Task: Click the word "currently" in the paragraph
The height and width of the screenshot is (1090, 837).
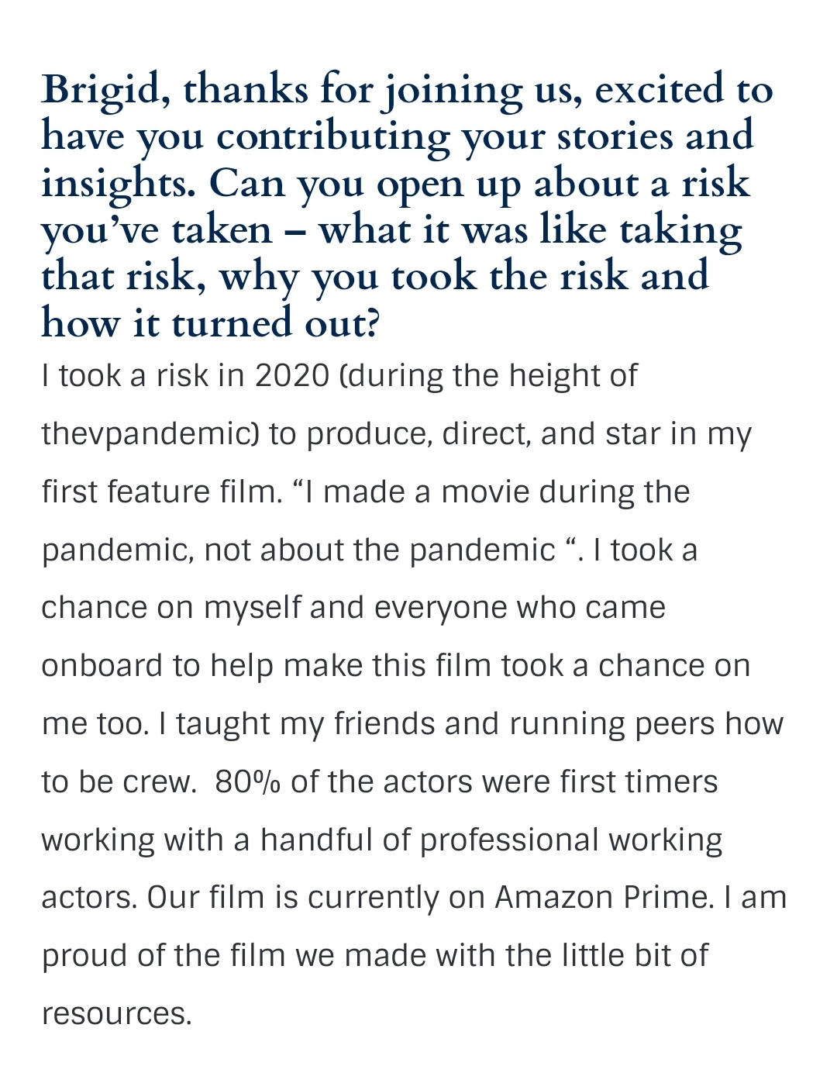Action: tap(372, 898)
